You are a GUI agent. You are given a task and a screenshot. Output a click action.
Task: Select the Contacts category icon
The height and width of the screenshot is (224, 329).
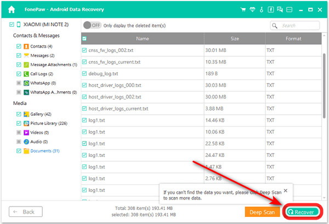click(26, 46)
